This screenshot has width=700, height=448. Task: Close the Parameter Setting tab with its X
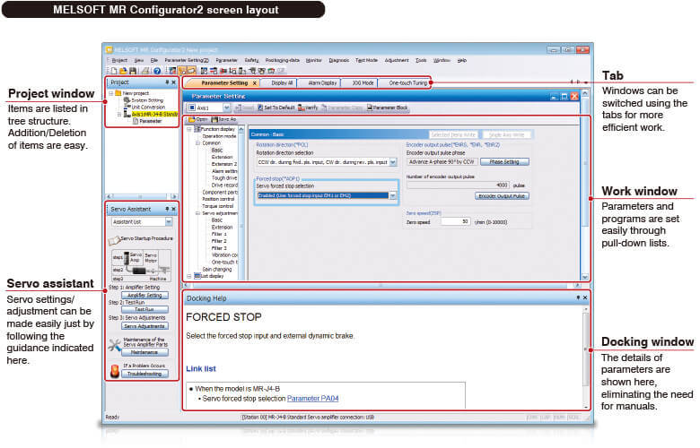pos(254,82)
